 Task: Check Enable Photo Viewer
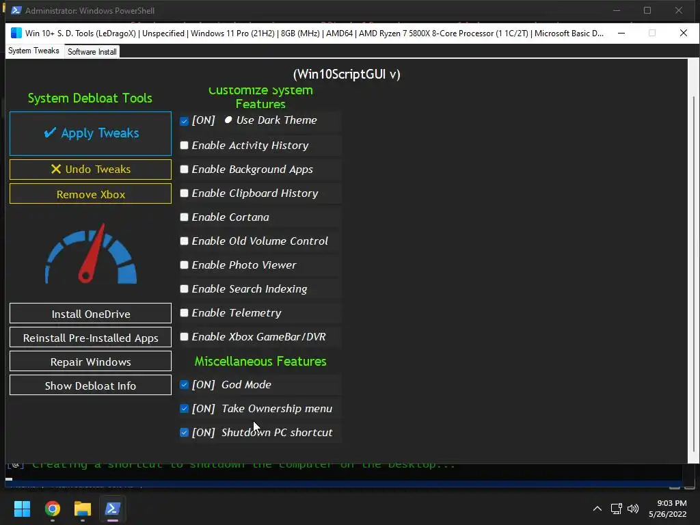coord(184,265)
